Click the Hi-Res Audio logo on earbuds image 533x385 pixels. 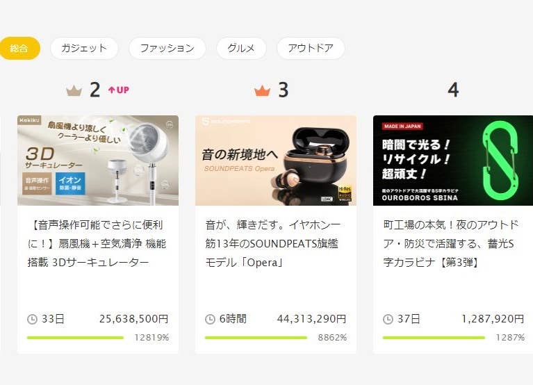pos(345,194)
